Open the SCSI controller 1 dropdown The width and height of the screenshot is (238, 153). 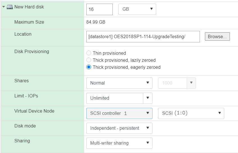(119, 113)
